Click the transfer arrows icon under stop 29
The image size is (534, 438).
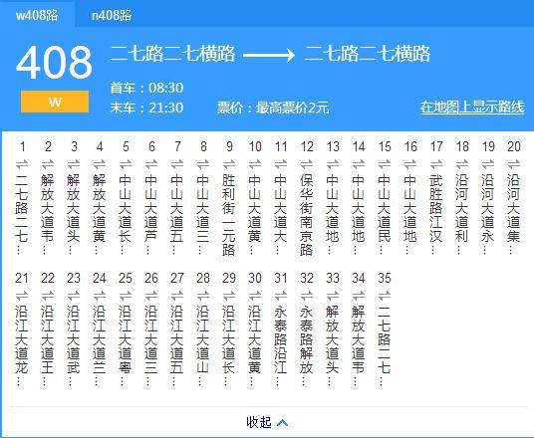(x=229, y=295)
